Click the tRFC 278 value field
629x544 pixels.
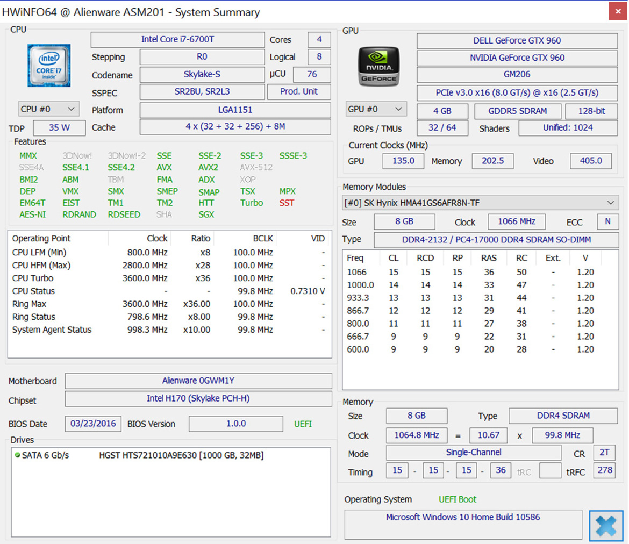pos(605,470)
